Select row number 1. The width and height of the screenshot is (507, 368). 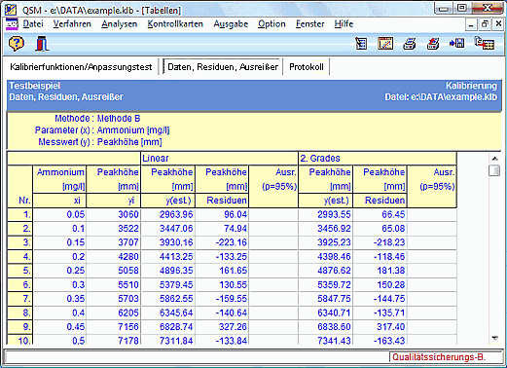click(x=19, y=214)
